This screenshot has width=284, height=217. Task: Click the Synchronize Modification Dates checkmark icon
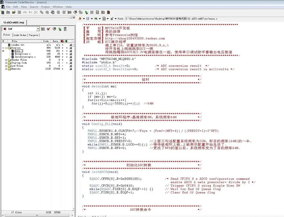(x=49, y=29)
